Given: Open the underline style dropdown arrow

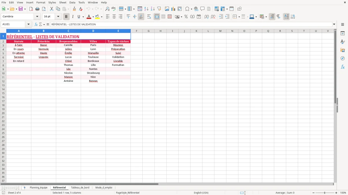Looking at the screenshot, I should coord(83,17).
